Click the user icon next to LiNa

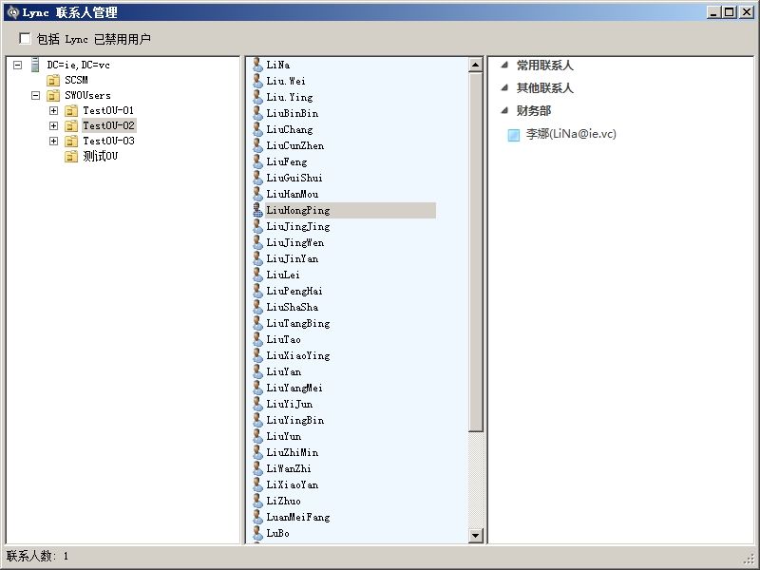pyautogui.click(x=257, y=65)
